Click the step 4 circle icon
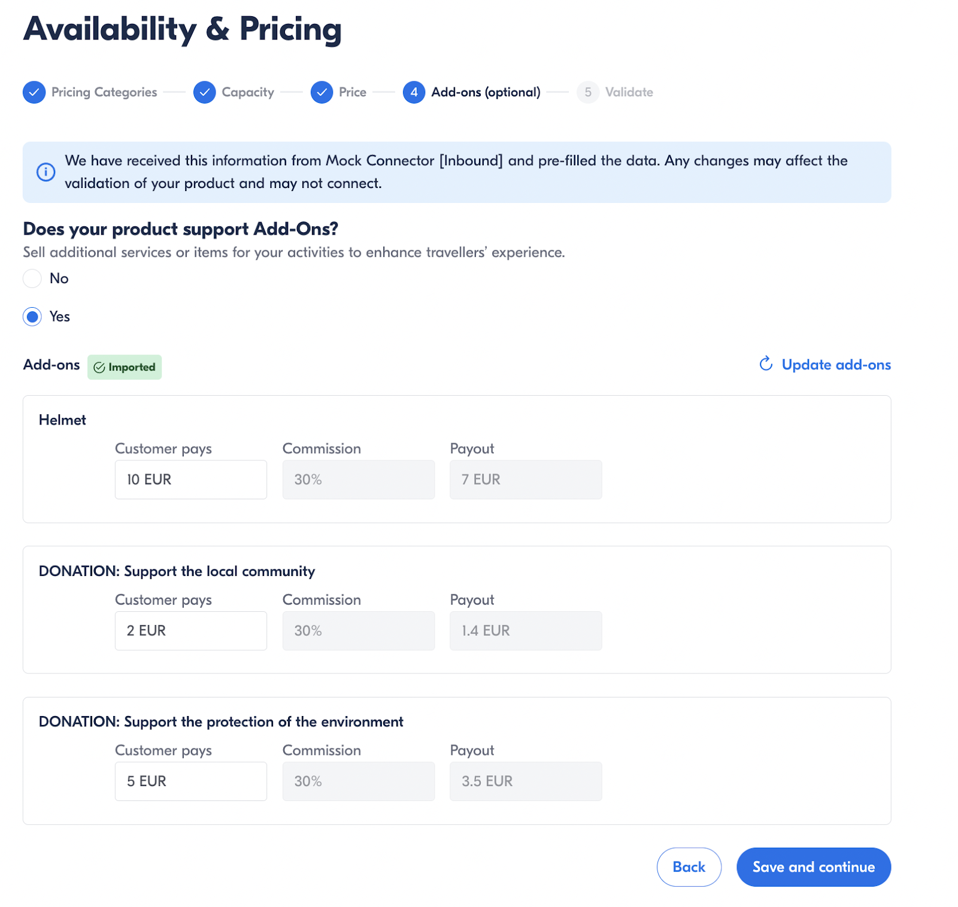The height and width of the screenshot is (907, 958). [414, 92]
